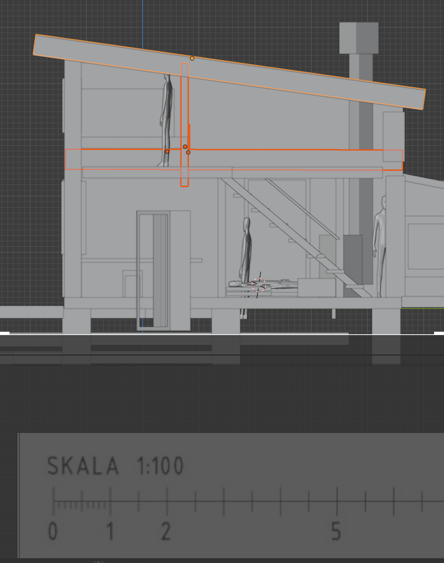Viewport: 444px width, 563px height.
Task: Click the 5 mark on the scale bar
Action: tap(336, 531)
